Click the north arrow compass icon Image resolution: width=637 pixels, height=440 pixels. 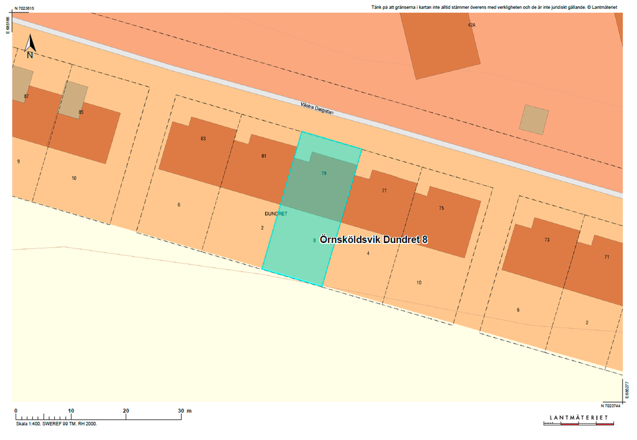point(29,46)
